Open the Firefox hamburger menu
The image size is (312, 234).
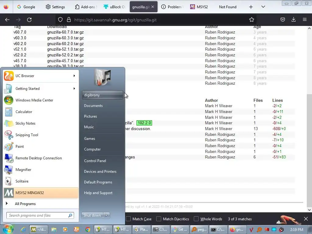(x=305, y=20)
